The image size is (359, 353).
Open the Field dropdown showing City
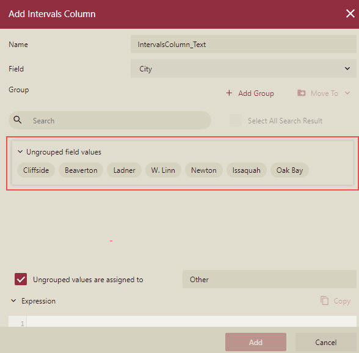coord(244,68)
